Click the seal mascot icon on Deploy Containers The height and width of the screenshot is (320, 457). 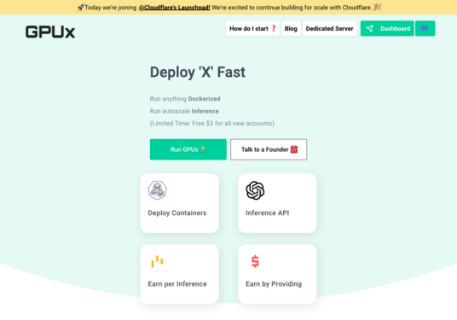click(158, 190)
